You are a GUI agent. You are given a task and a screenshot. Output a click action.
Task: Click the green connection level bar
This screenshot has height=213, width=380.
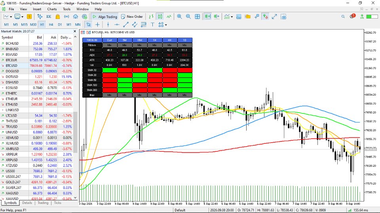point(372,17)
